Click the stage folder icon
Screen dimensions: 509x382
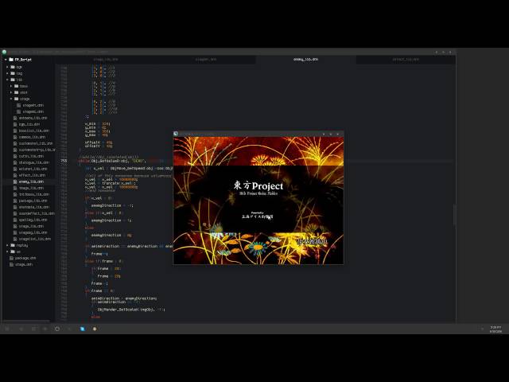[x=16, y=99]
